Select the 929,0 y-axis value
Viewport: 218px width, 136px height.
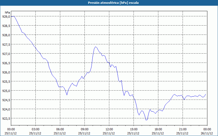pyautogui.click(x=6, y=17)
